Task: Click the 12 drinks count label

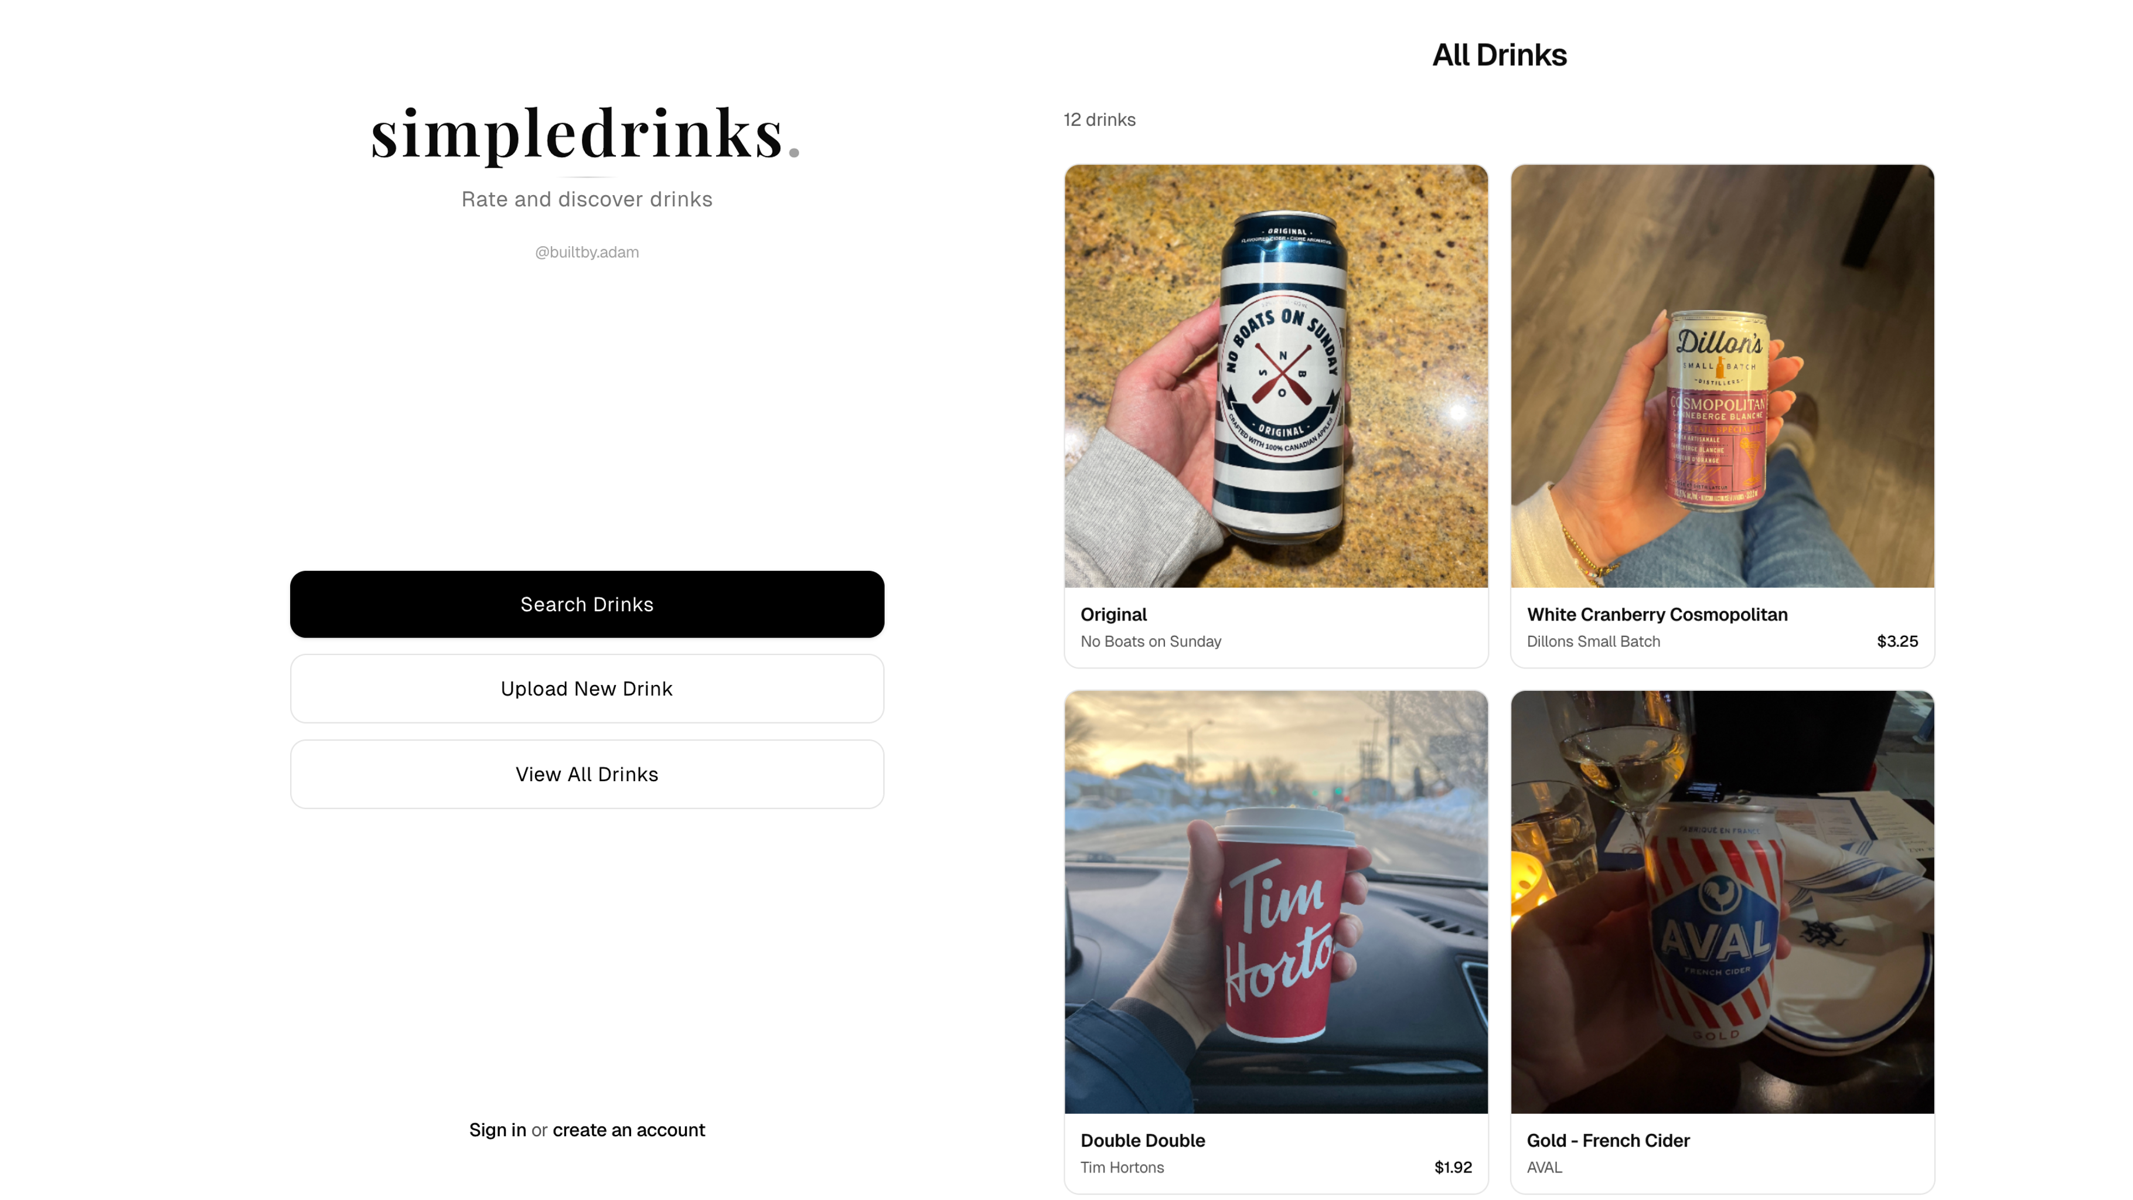Action: click(x=1100, y=120)
